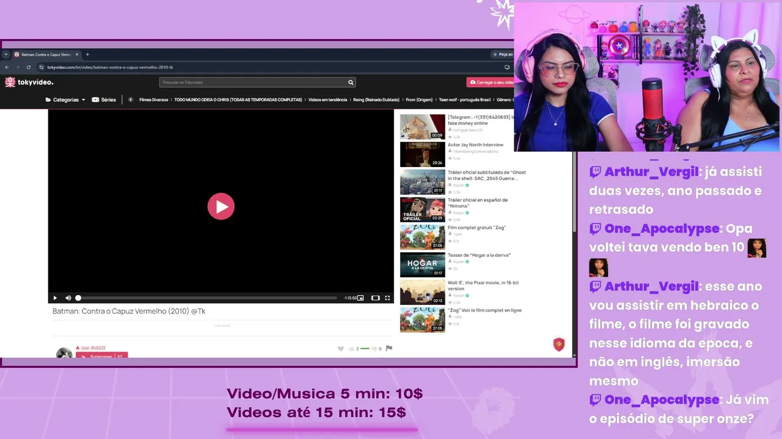
Task: Open the Tokyvideo logo home link
Action: point(29,82)
